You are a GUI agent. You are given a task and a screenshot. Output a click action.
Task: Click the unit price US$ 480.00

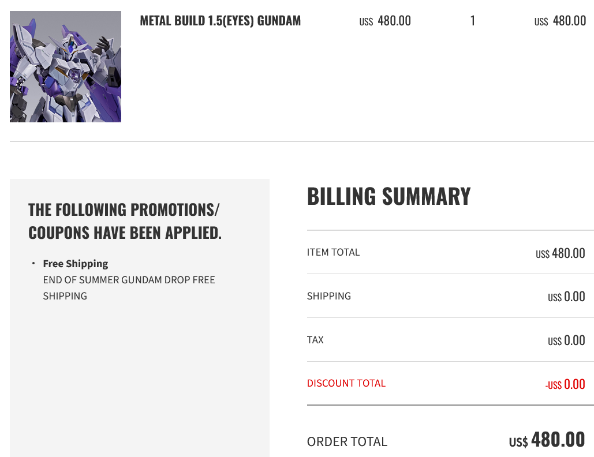point(385,21)
